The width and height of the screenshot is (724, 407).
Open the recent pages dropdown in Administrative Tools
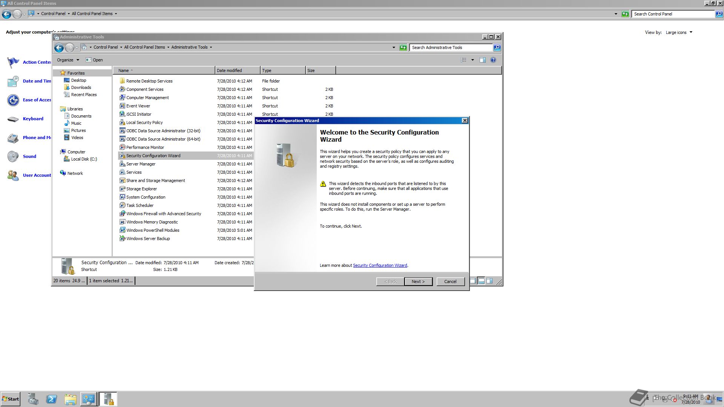coord(77,47)
